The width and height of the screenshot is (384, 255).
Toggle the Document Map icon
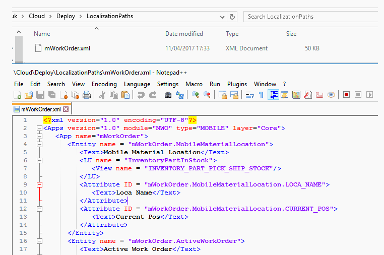coord(296,95)
